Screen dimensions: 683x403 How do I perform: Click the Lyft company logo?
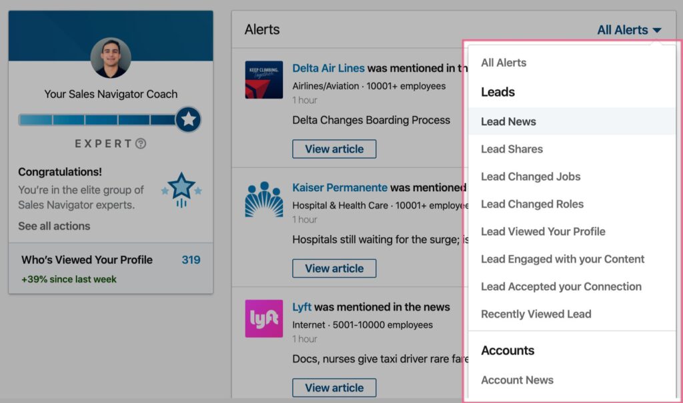click(263, 318)
